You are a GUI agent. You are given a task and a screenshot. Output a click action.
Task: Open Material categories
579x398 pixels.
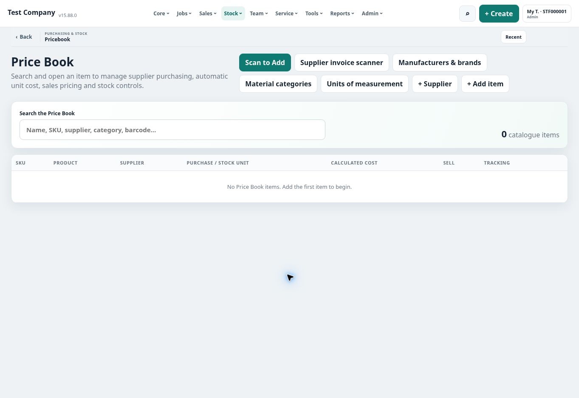coord(278,84)
